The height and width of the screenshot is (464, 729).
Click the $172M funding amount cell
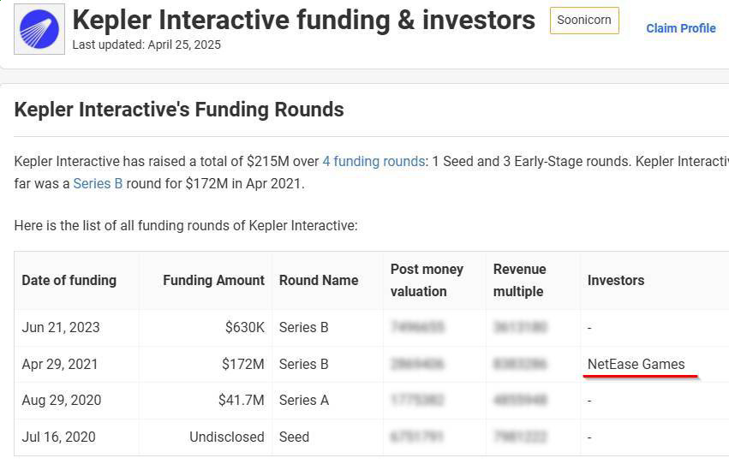[x=242, y=364]
